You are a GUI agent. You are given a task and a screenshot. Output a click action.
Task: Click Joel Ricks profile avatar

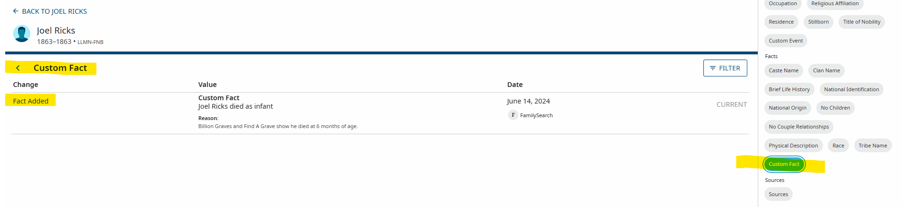(x=22, y=34)
